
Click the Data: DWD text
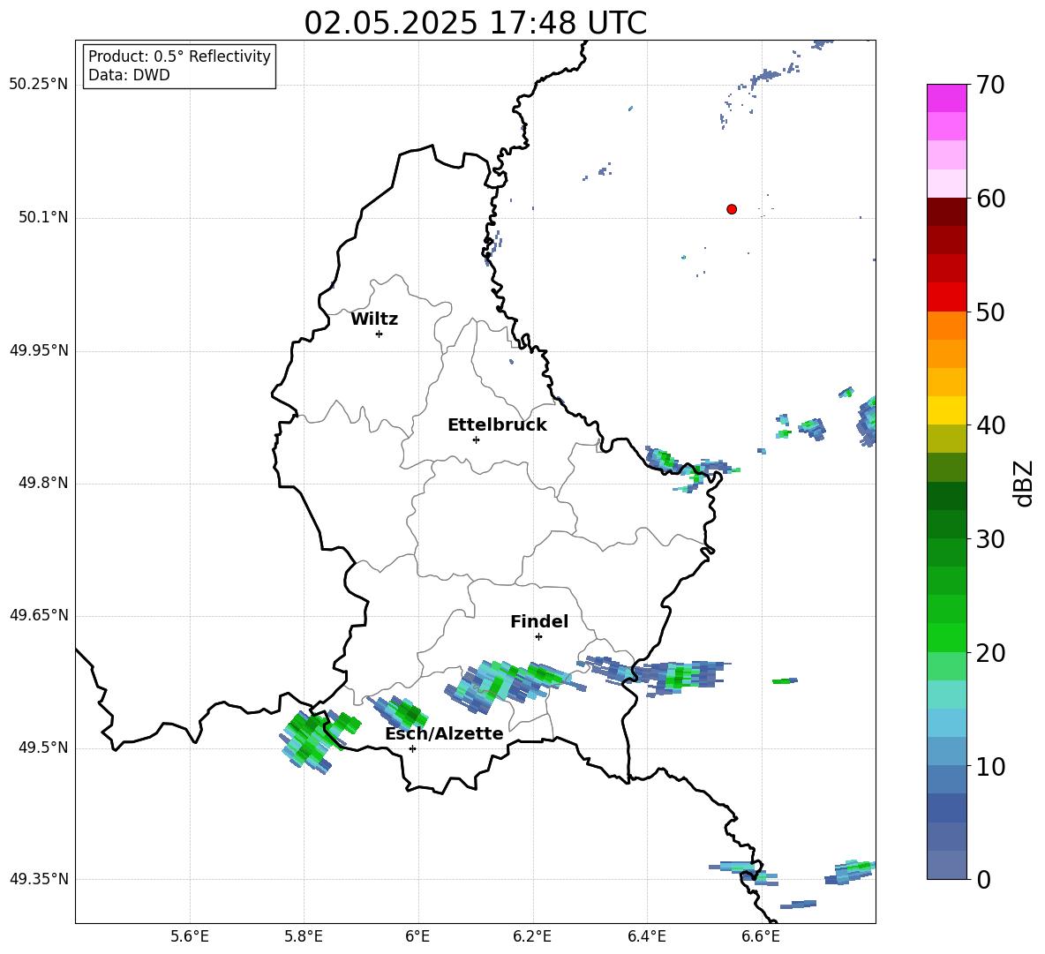click(x=129, y=75)
